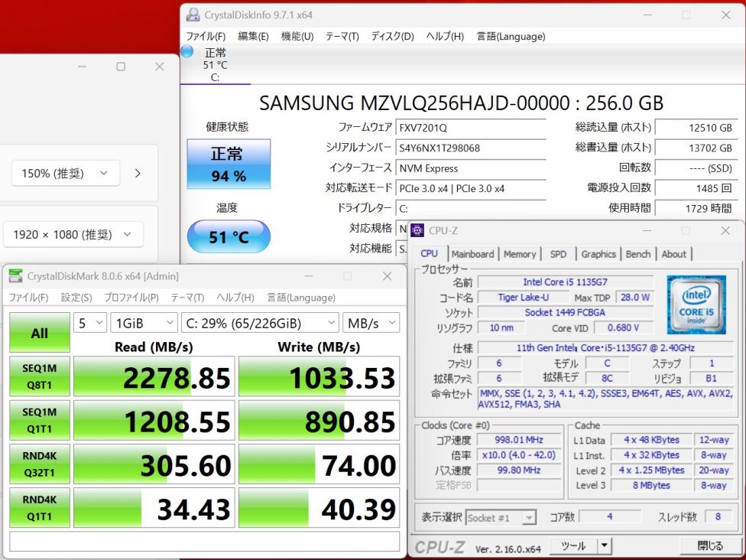Screen dimensions: 746x560
Task: Click the CPU-Z title bar icon
Action: click(x=418, y=230)
